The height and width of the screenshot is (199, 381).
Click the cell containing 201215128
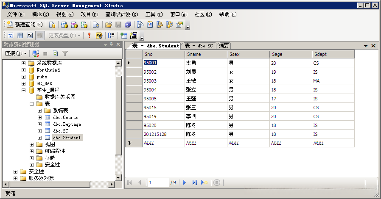click(x=163, y=134)
